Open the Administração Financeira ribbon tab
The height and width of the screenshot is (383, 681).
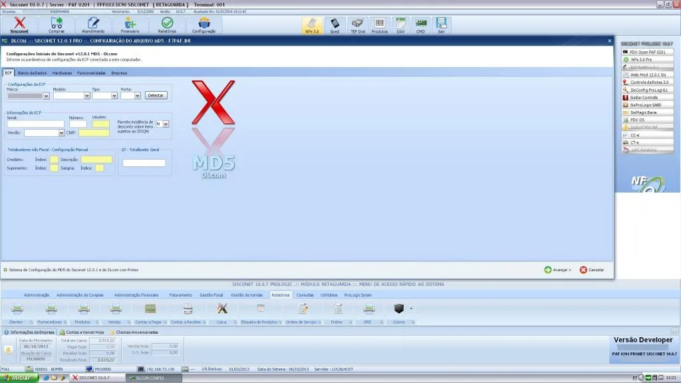136,295
